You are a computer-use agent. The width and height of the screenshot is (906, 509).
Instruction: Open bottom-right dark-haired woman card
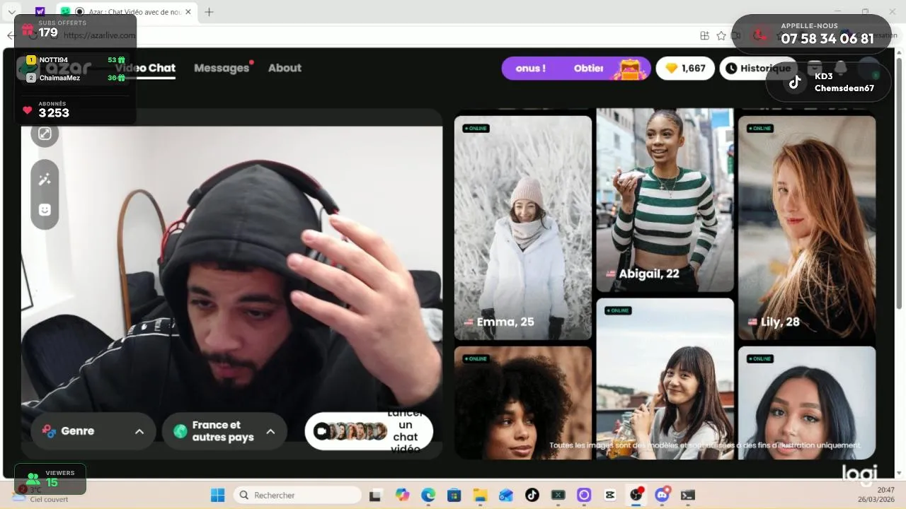coord(807,402)
